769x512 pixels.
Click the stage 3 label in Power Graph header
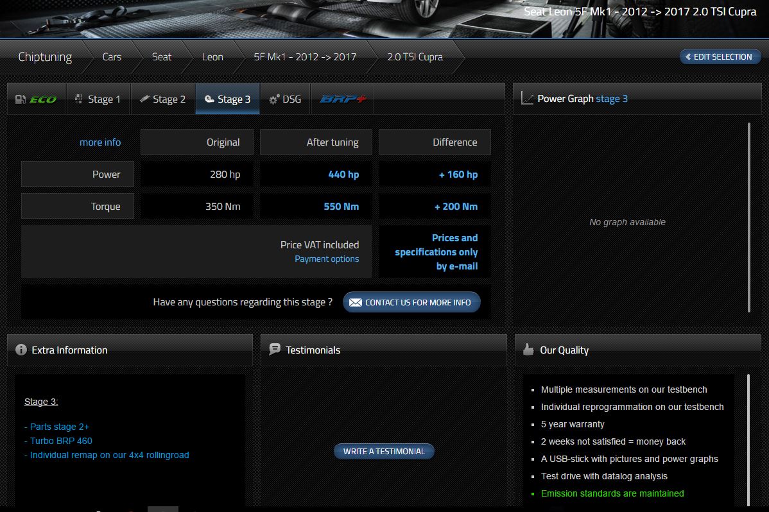(612, 99)
